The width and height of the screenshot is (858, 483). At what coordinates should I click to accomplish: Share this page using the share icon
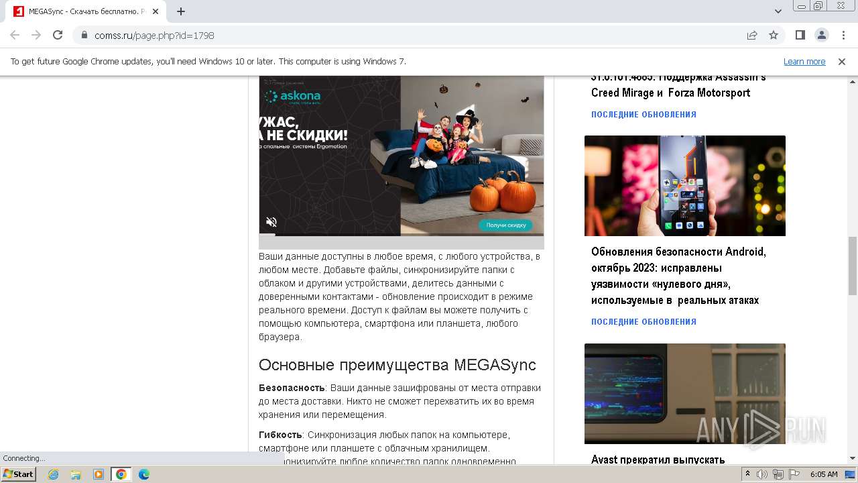(752, 35)
